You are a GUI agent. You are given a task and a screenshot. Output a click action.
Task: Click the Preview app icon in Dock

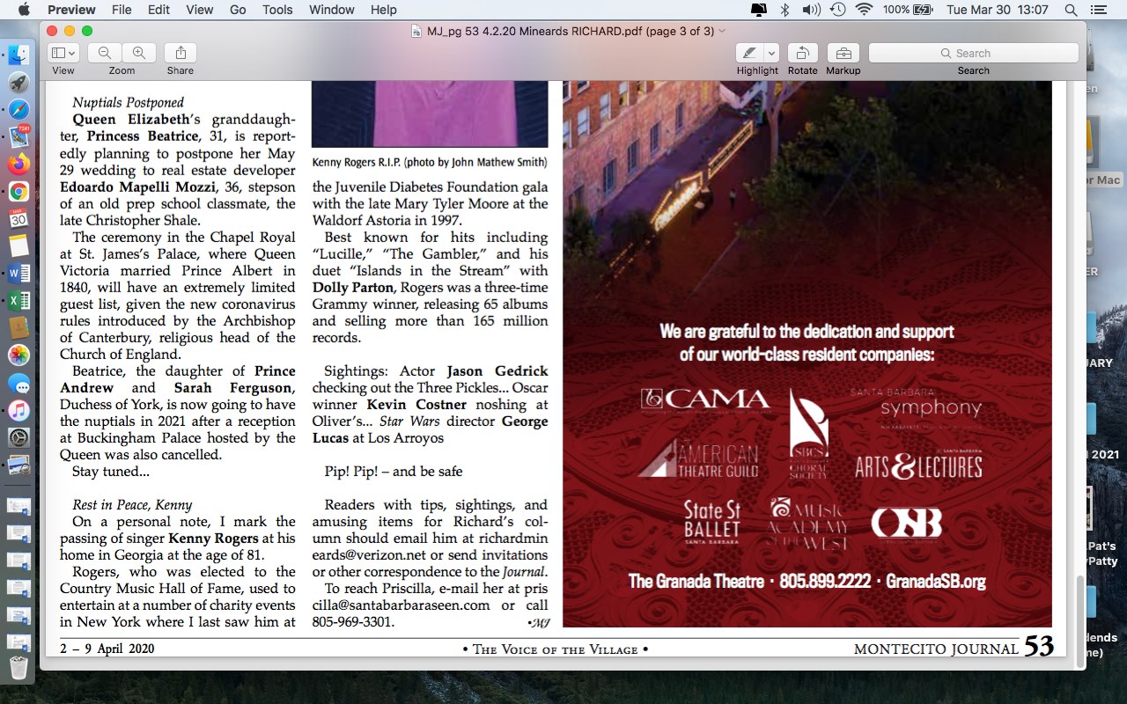coord(18,465)
